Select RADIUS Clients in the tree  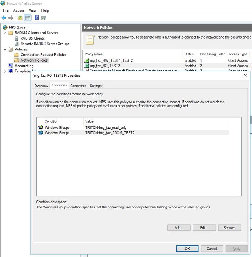[x=32, y=38]
